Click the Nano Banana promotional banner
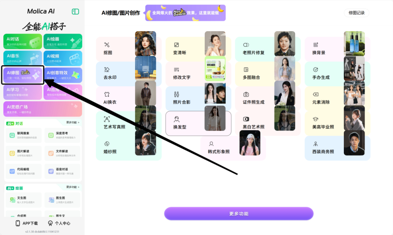The width and height of the screenshot is (393, 235). click(185, 13)
